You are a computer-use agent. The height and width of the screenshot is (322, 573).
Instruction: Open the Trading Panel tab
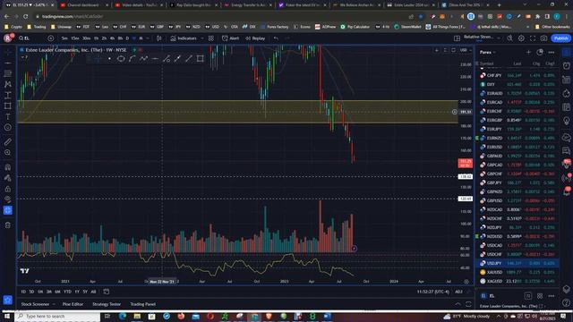(143, 304)
